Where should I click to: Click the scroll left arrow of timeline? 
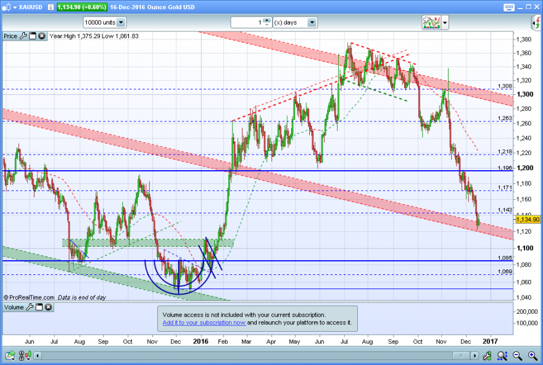pos(38,356)
